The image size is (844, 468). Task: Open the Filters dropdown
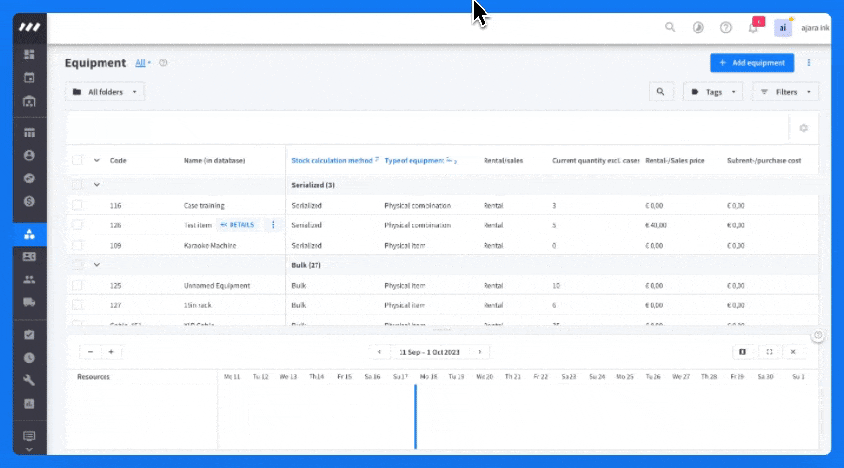[x=785, y=92]
